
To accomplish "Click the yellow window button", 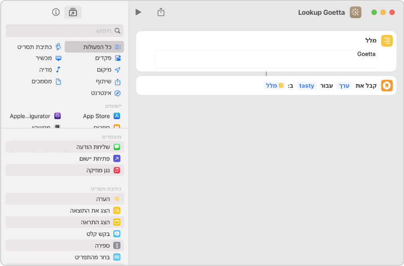I will click(x=383, y=12).
